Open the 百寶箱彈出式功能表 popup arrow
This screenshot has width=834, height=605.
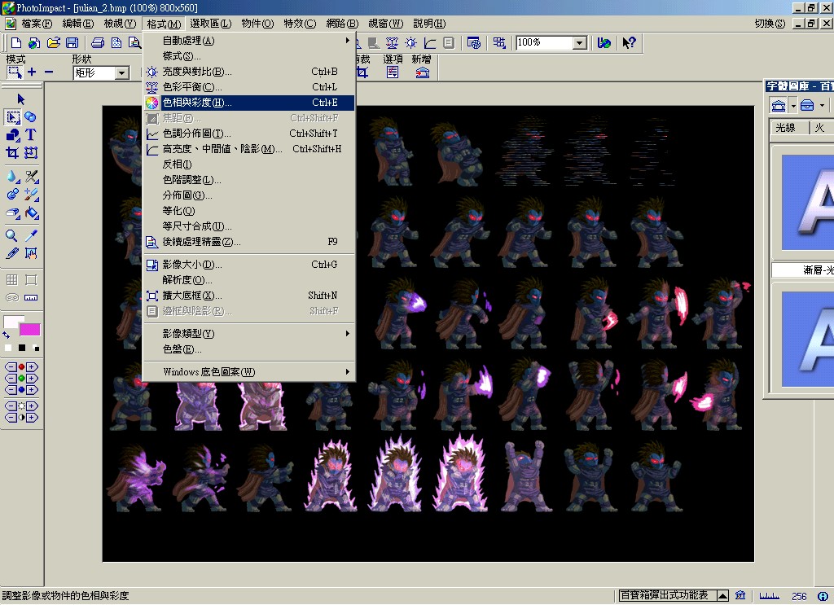tap(722, 595)
